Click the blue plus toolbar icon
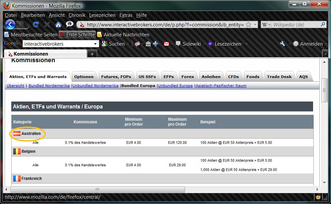Viewport: 331px width, 204px height. (x=156, y=44)
